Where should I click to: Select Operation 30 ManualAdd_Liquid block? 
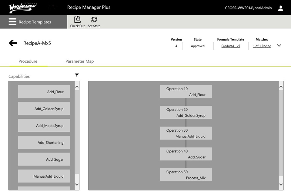(x=186, y=133)
